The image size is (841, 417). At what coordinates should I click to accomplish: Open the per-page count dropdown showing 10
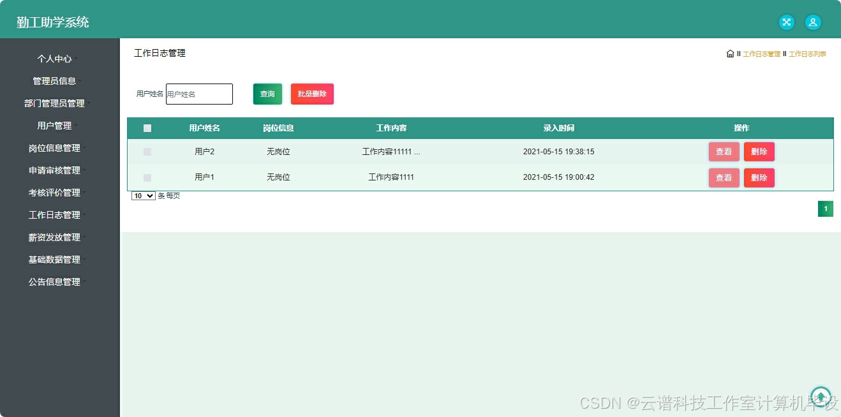click(142, 196)
